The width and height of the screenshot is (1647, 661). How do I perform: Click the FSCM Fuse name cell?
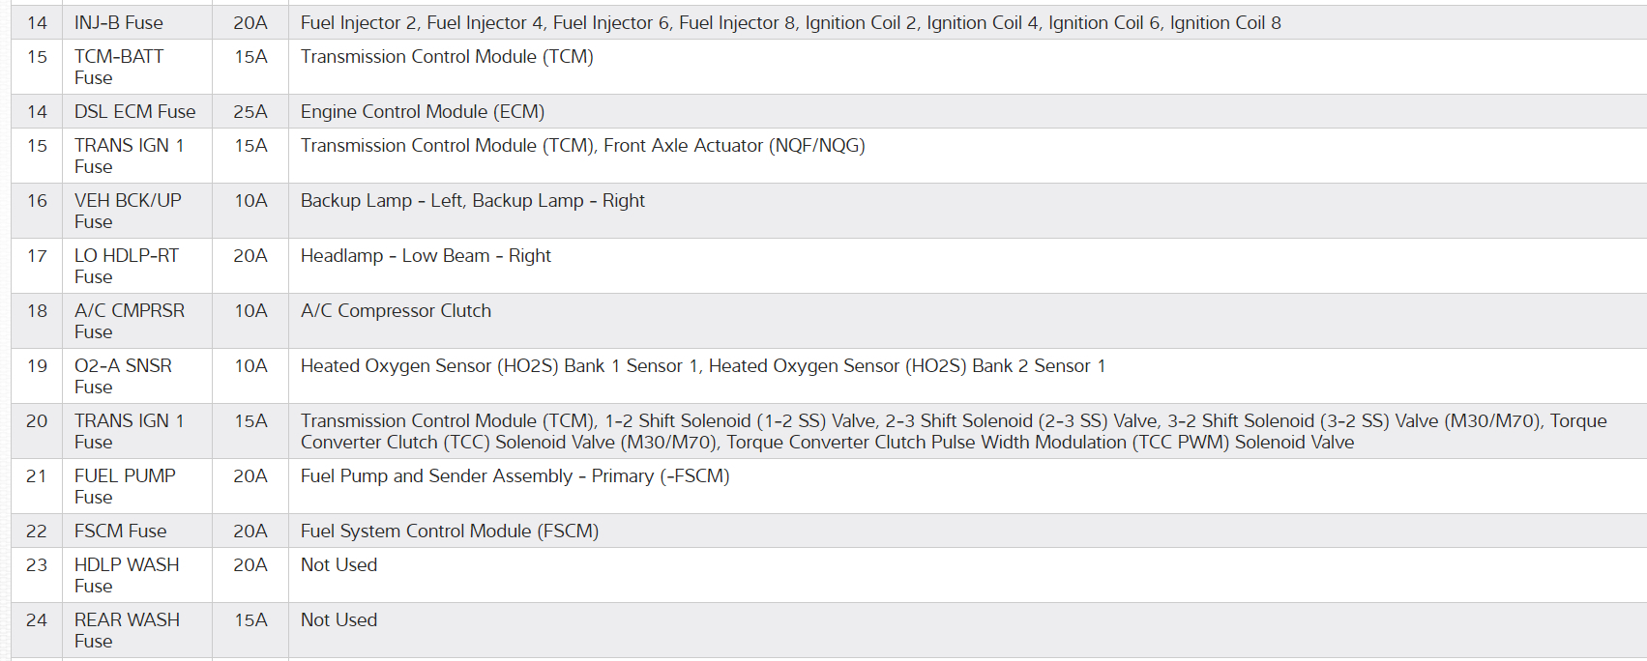(120, 531)
